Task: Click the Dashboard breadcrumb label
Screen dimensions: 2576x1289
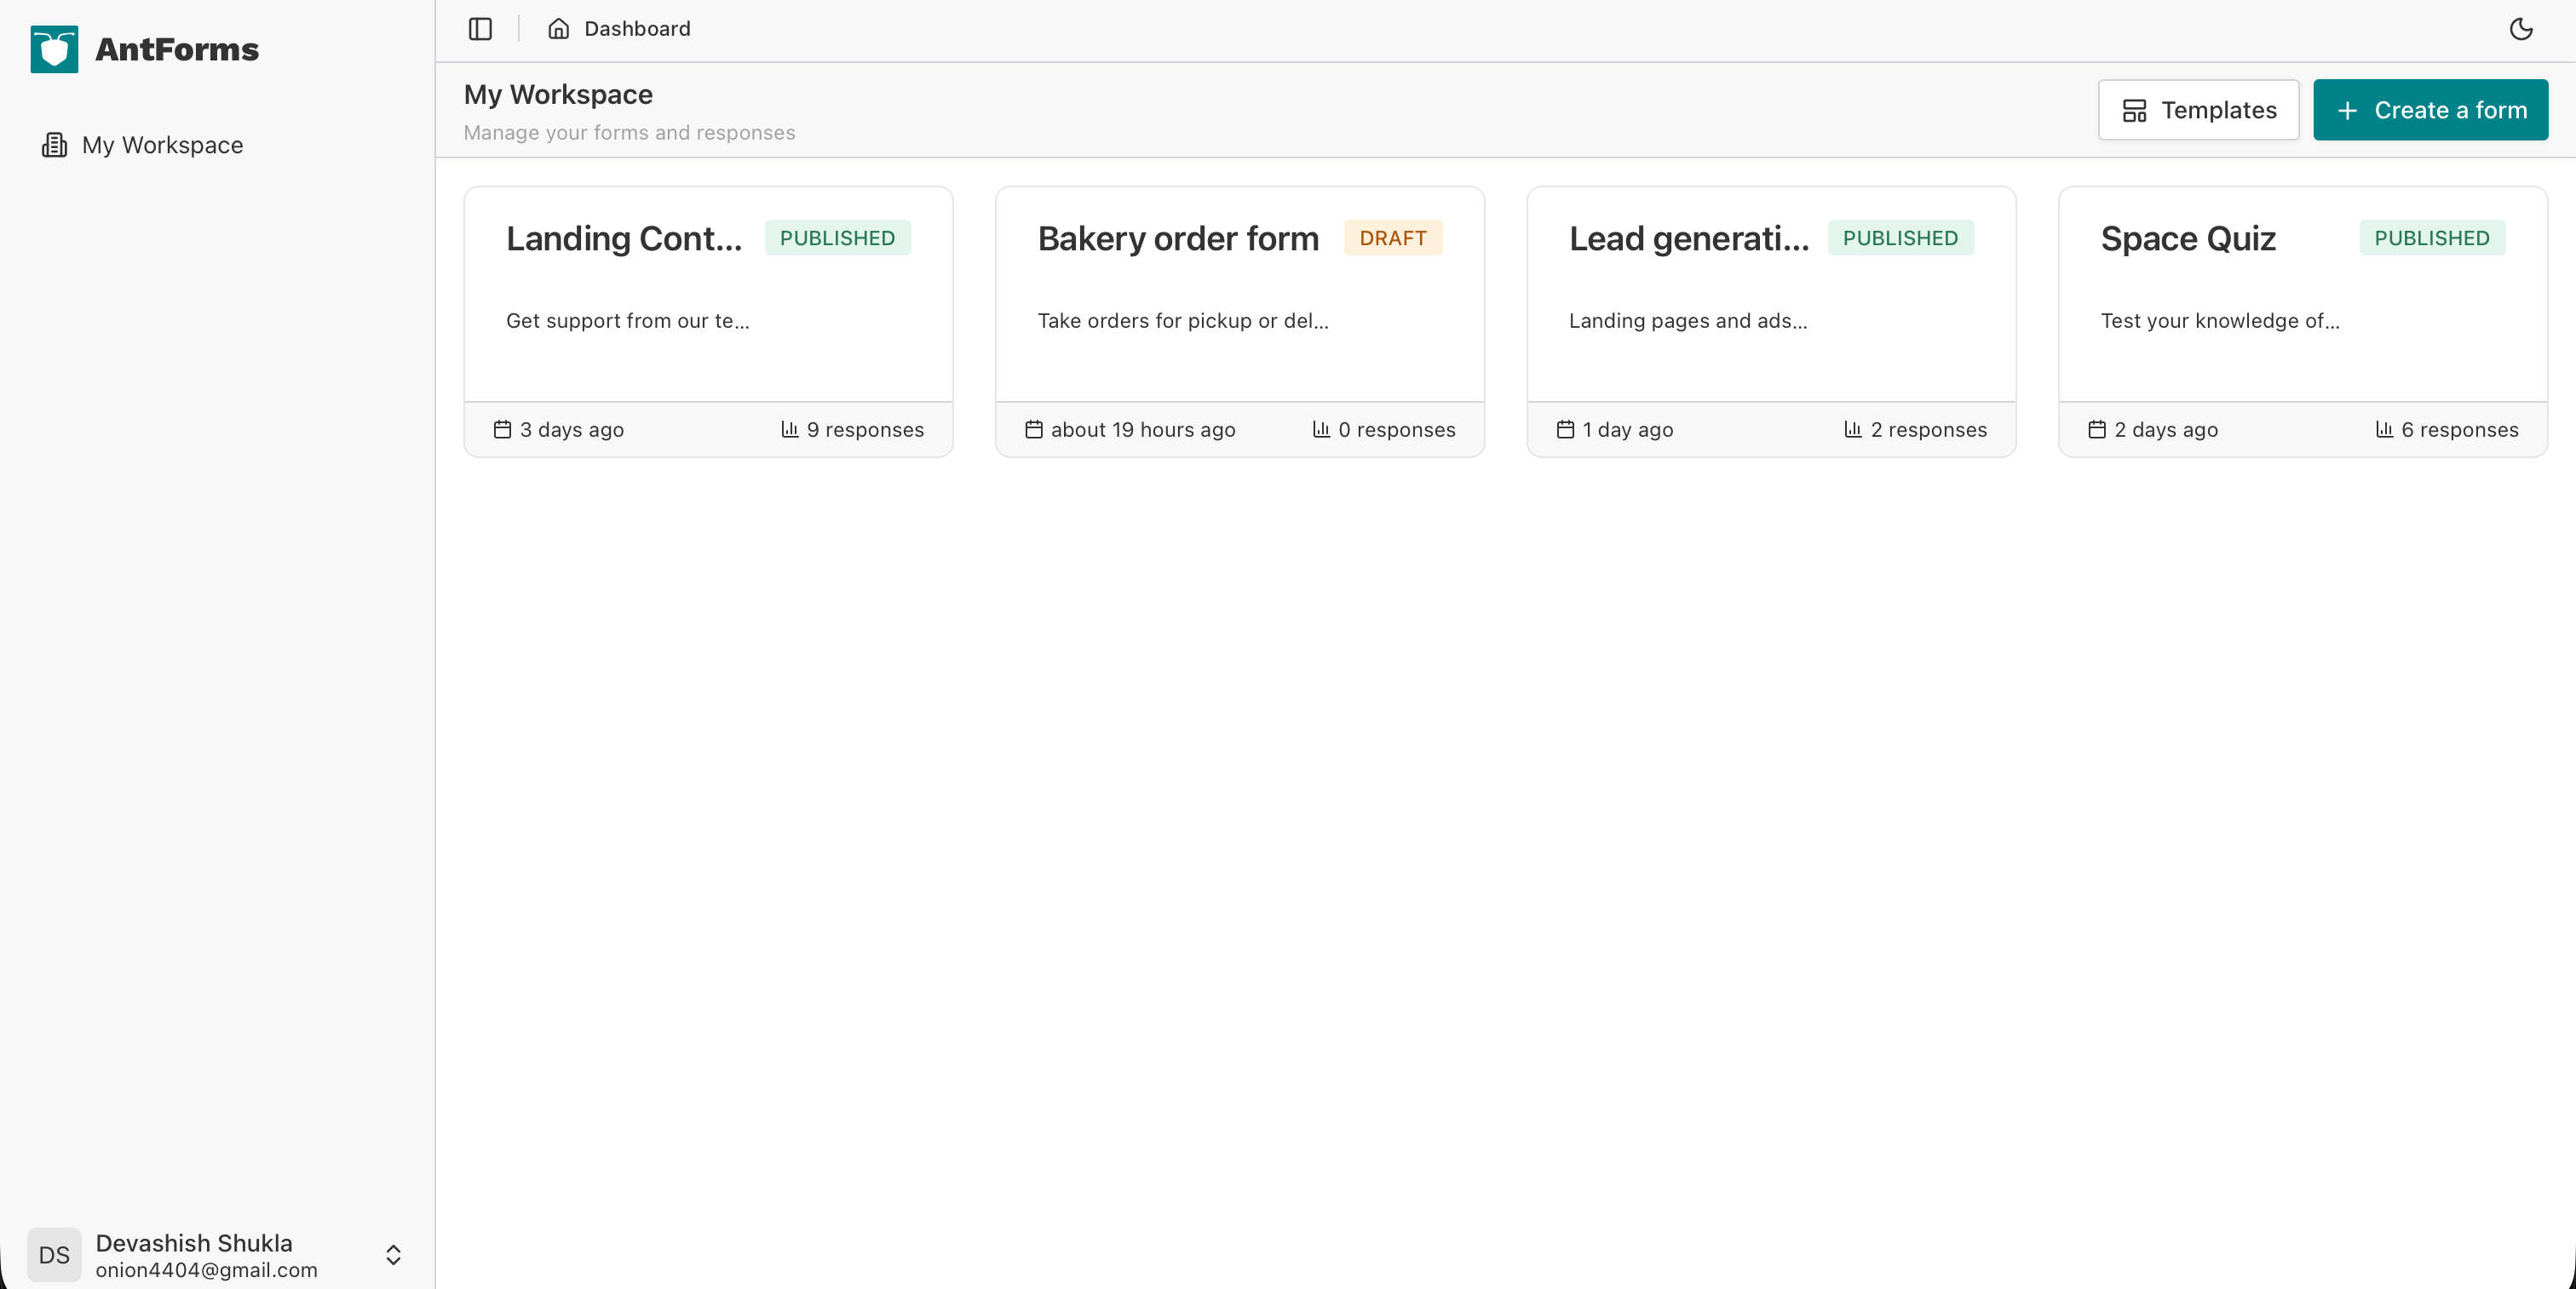Action: click(x=637, y=29)
